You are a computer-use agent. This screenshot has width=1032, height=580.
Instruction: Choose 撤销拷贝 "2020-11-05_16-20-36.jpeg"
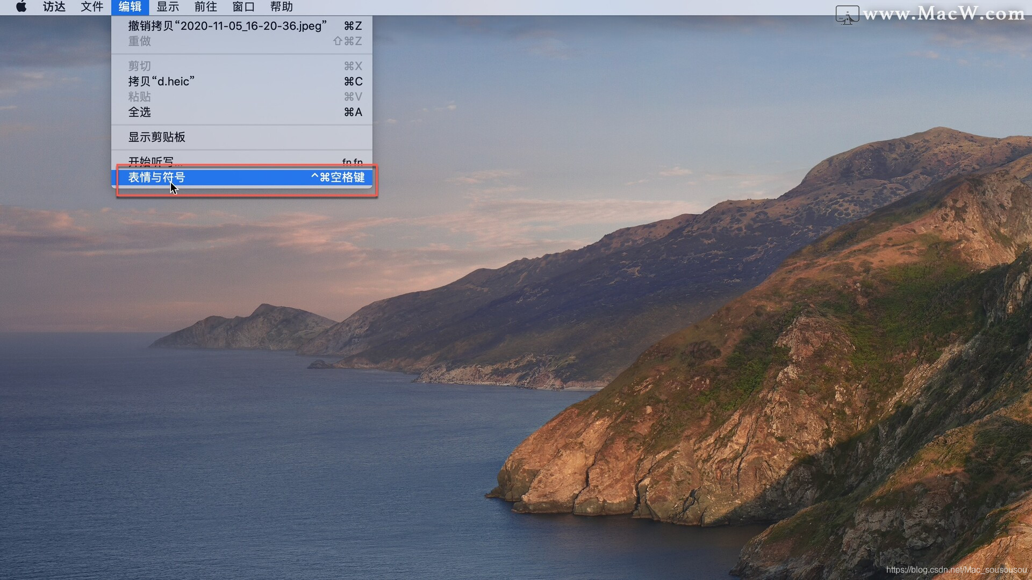[x=227, y=26]
